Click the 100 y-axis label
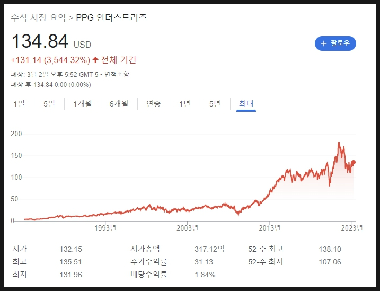Image resolution: width=380 pixels, height=291 pixels. point(16,178)
